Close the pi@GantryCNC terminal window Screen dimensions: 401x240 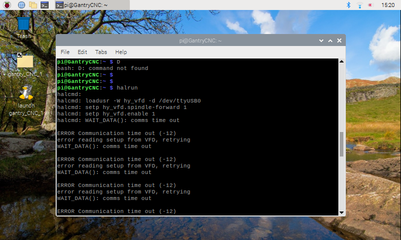[339, 40]
